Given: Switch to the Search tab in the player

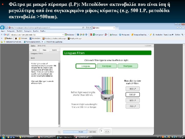Looking at the screenshot, I should point(54,50).
